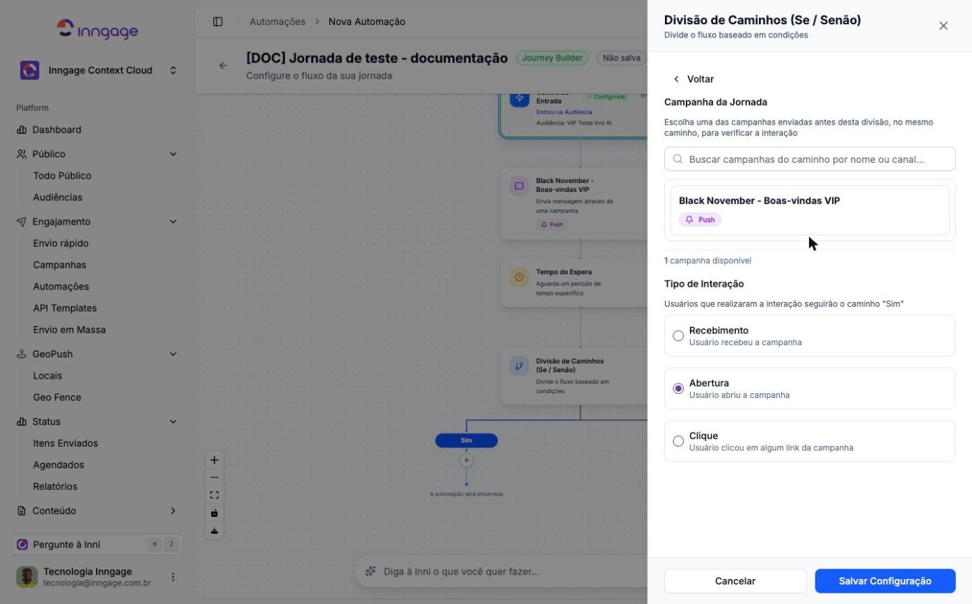Fit the canvas view to screen
Screen dimensions: 972x604
214,495
